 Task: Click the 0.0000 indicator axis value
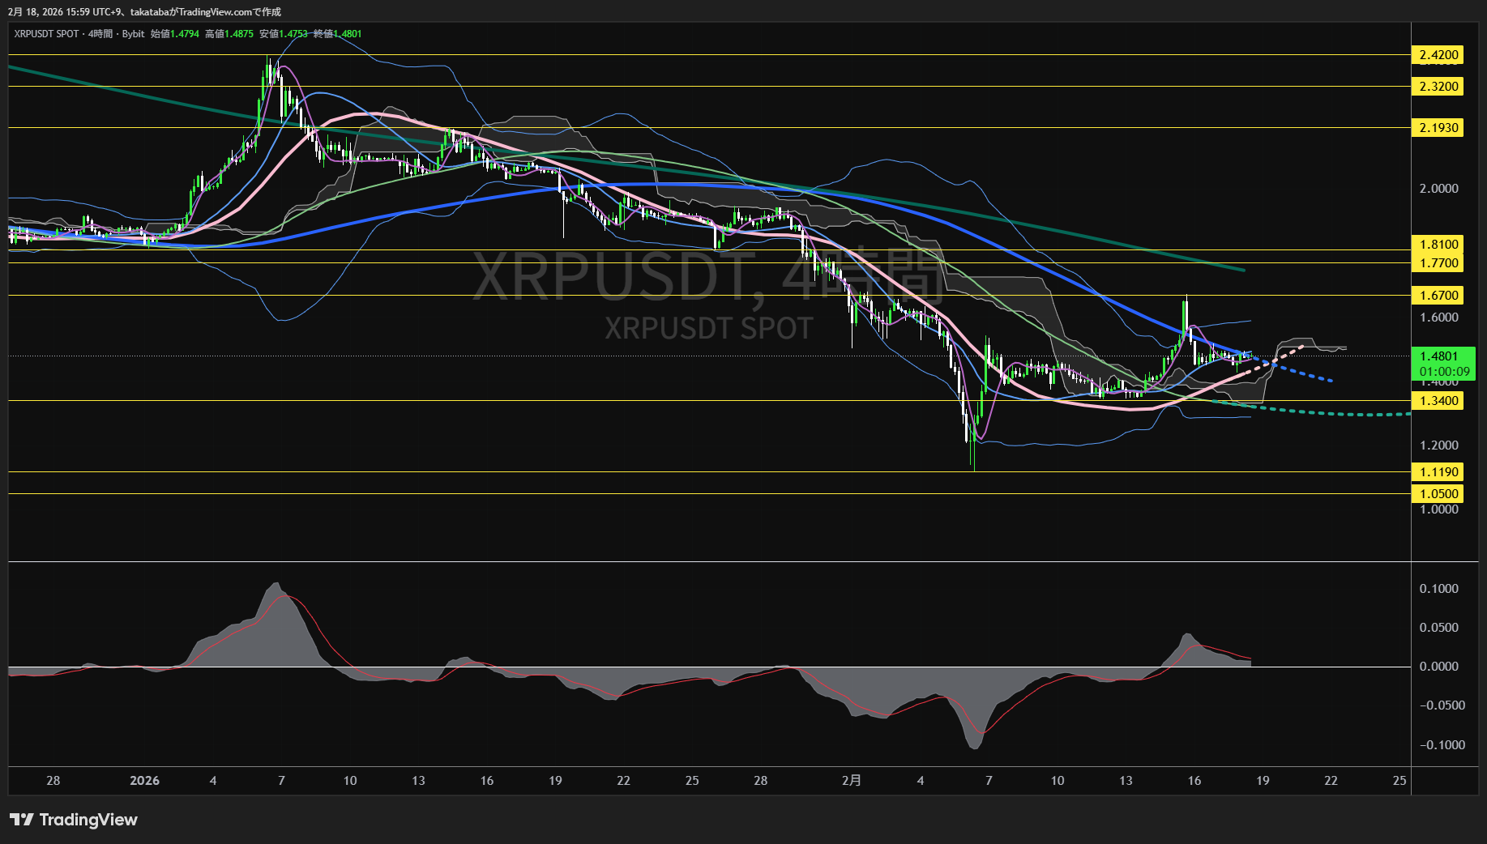pyautogui.click(x=1438, y=667)
